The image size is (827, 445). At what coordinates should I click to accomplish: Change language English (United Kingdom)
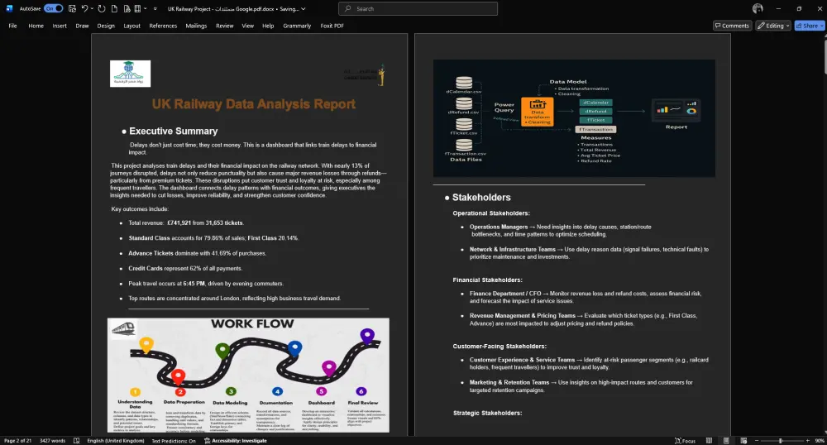click(116, 441)
